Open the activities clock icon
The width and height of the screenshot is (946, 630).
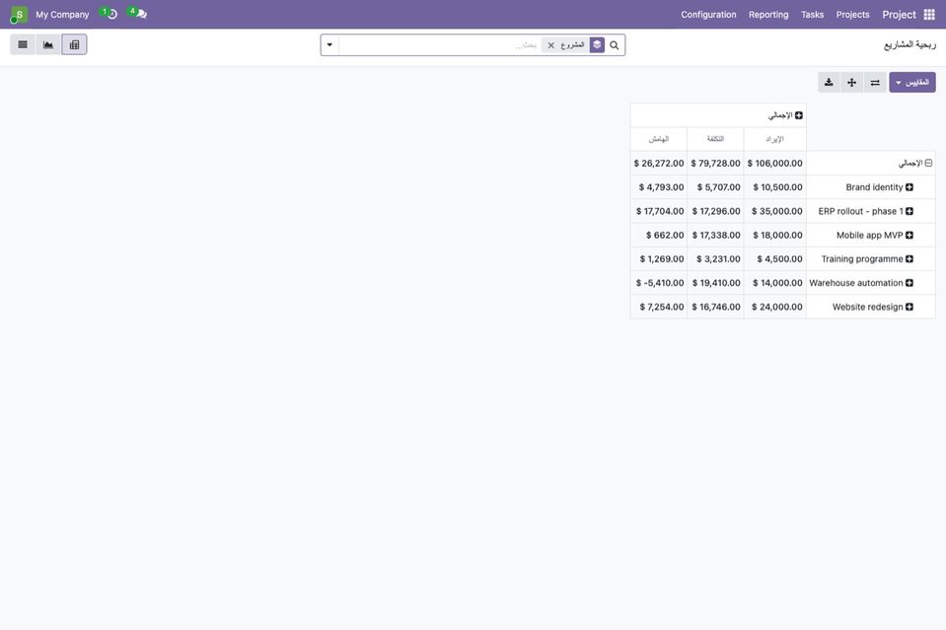109,13
